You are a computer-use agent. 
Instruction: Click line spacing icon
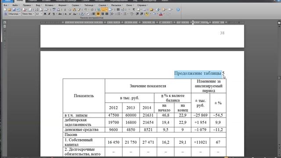tap(112, 14)
